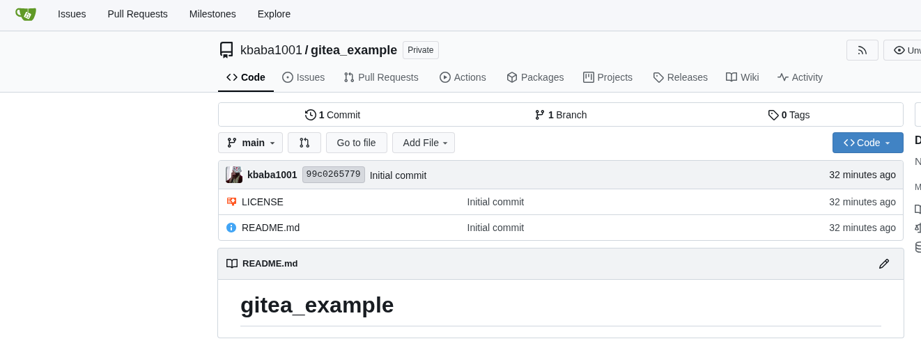Click the README.md info file icon
The height and width of the screenshot is (348, 921).
pyautogui.click(x=231, y=228)
